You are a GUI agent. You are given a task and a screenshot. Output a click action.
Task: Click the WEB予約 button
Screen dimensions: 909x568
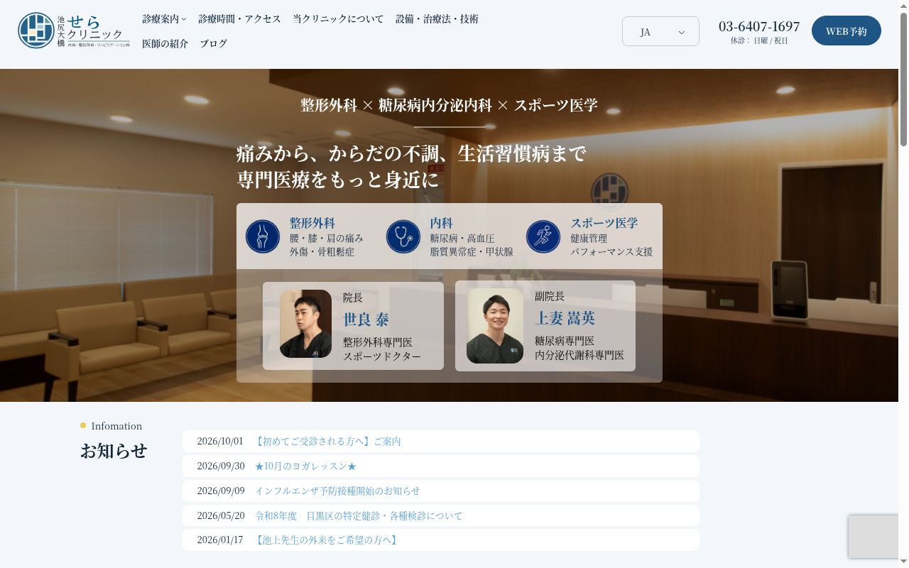[847, 31]
